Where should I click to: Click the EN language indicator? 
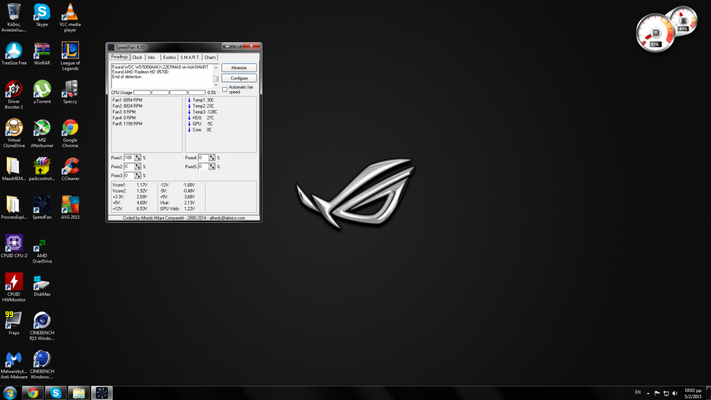point(638,392)
